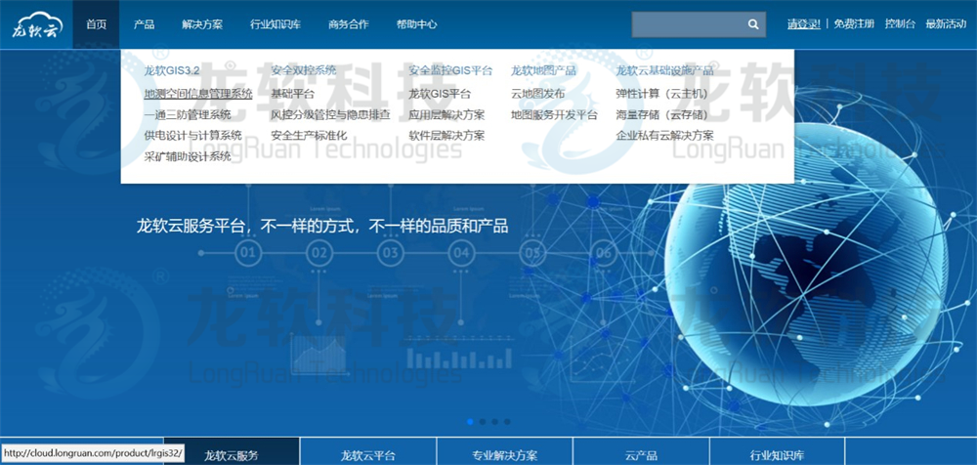Click the search magnifier icon
Image resolution: width=977 pixels, height=465 pixels.
click(753, 24)
